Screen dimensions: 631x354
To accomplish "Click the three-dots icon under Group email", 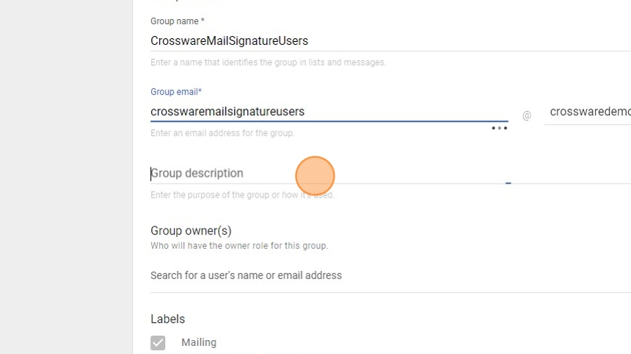I will [500, 128].
